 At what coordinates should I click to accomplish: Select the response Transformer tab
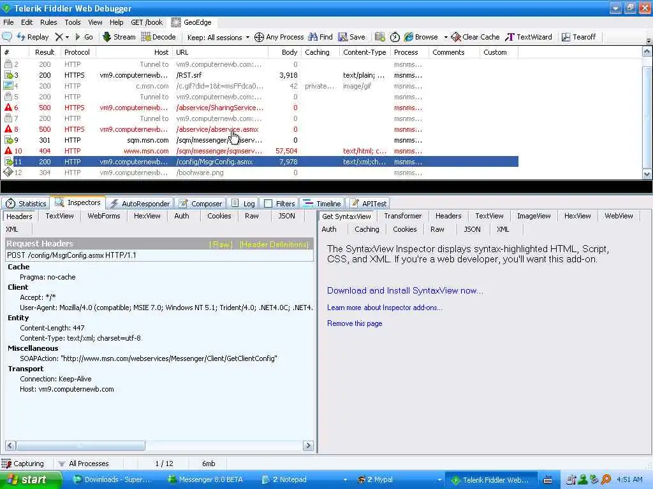point(403,216)
